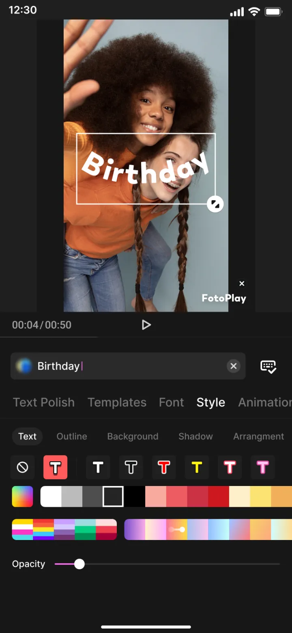292x633 pixels.
Task: Open the Text Polish tab
Action: pos(44,402)
